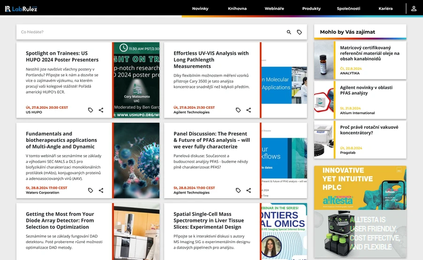Image resolution: width=423 pixels, height=260 pixels.
Task: Click the search magnifier icon
Action: pyautogui.click(x=289, y=32)
